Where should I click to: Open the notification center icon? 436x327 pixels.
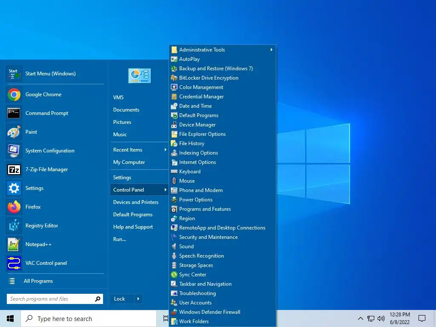click(422, 318)
